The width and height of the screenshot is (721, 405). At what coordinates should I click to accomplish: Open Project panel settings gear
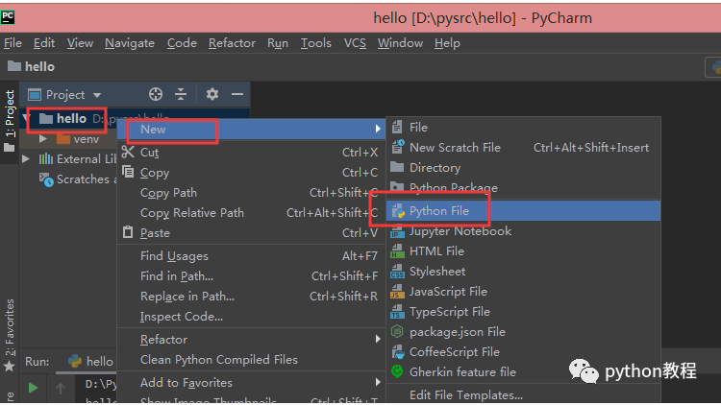coord(212,94)
